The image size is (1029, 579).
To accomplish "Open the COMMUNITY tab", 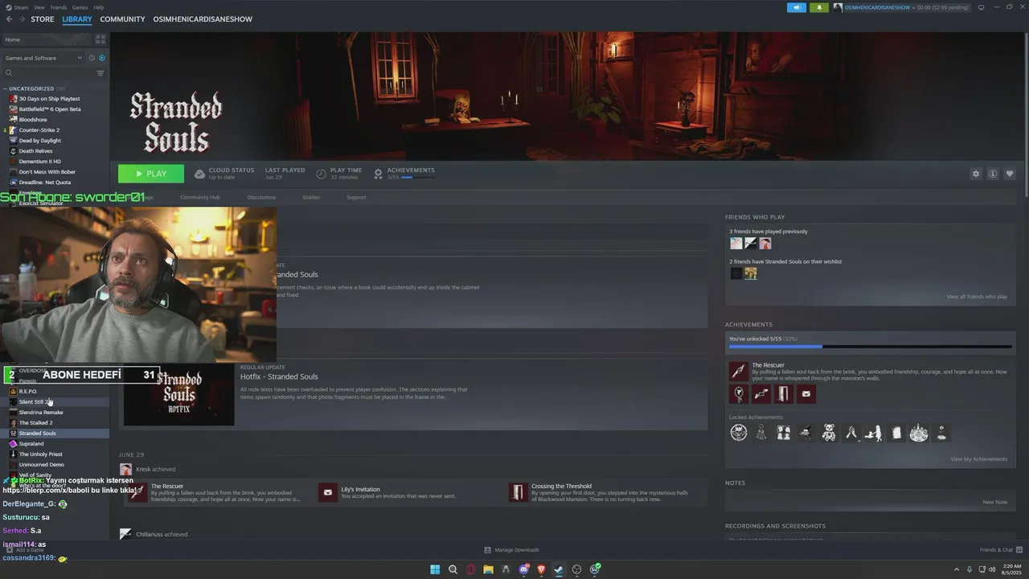I will [x=122, y=19].
